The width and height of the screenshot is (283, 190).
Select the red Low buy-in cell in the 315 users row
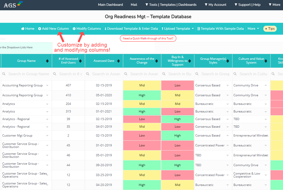pos(178,111)
